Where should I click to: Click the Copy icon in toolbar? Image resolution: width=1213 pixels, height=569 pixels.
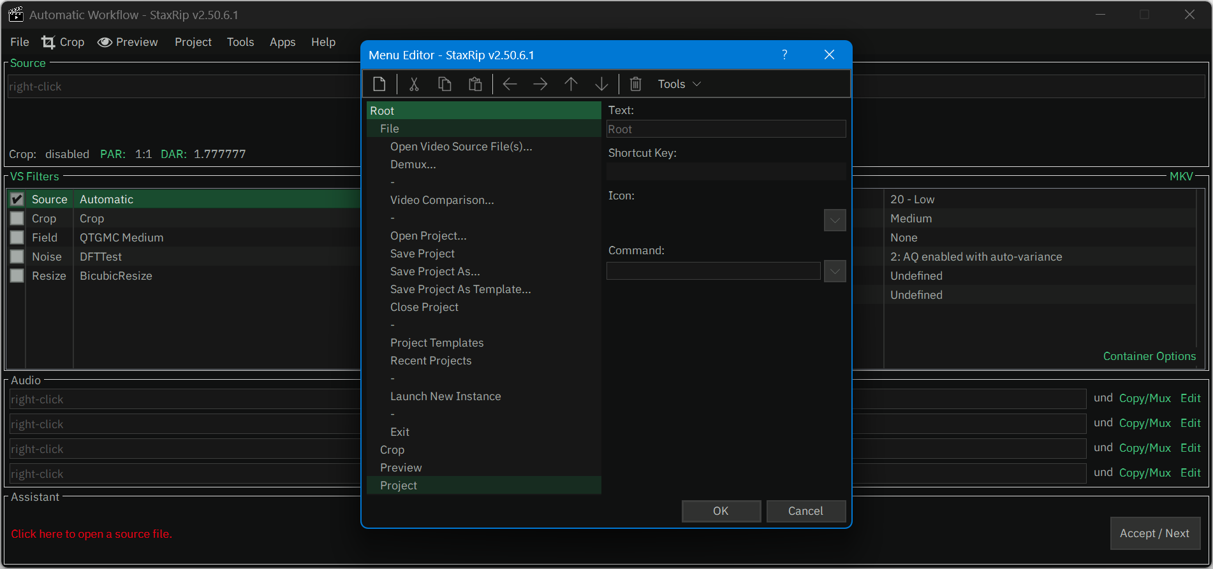pos(445,84)
